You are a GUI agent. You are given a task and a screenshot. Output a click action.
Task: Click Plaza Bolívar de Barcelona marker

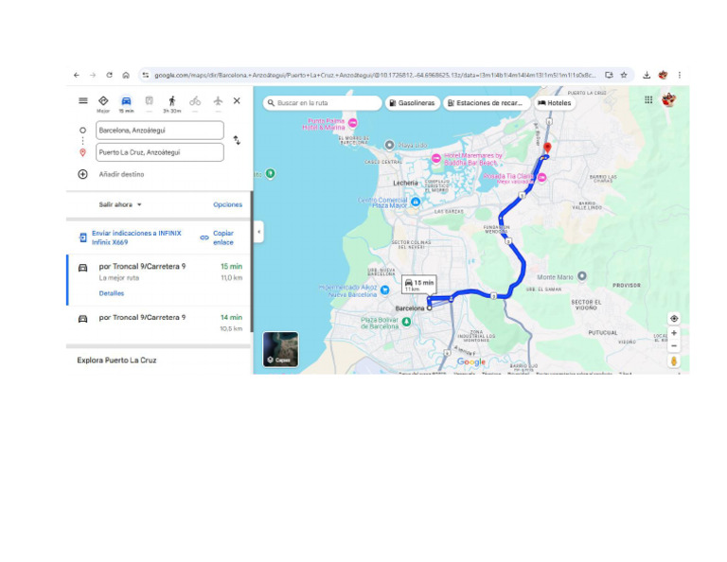click(407, 322)
